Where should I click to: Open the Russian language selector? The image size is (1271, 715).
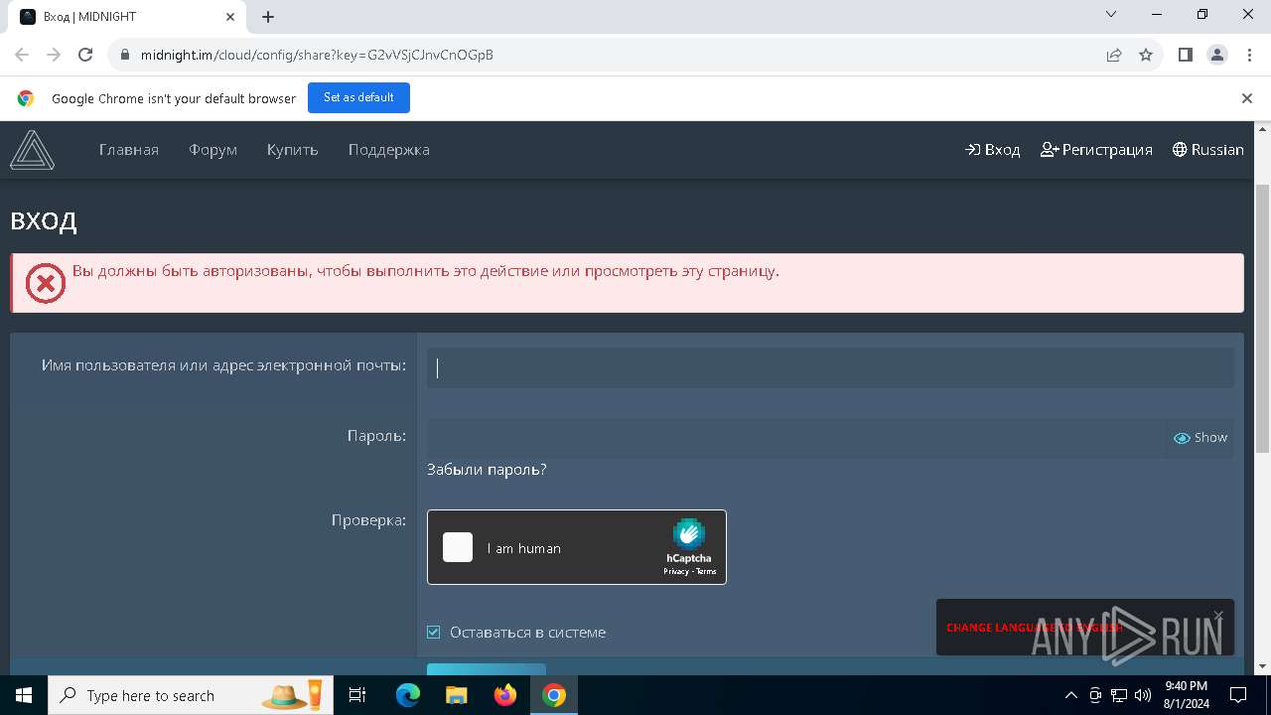pos(1207,150)
